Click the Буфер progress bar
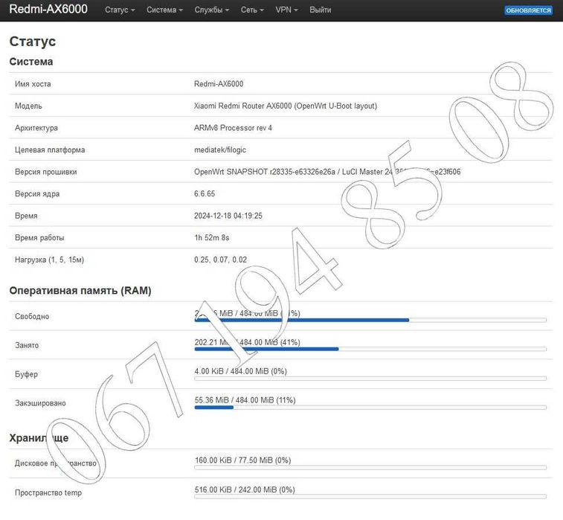 coord(370,379)
